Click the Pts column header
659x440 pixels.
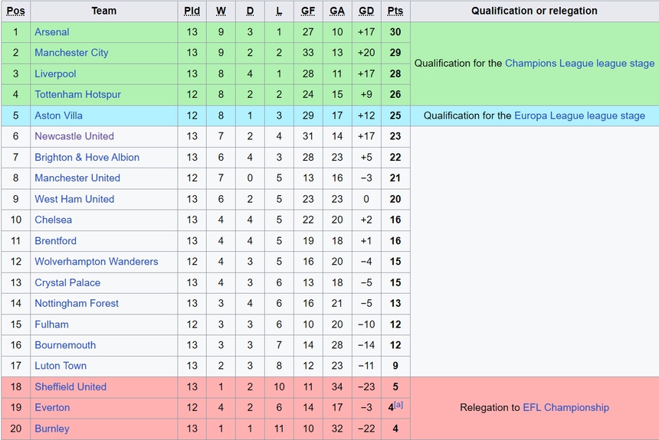pyautogui.click(x=395, y=11)
